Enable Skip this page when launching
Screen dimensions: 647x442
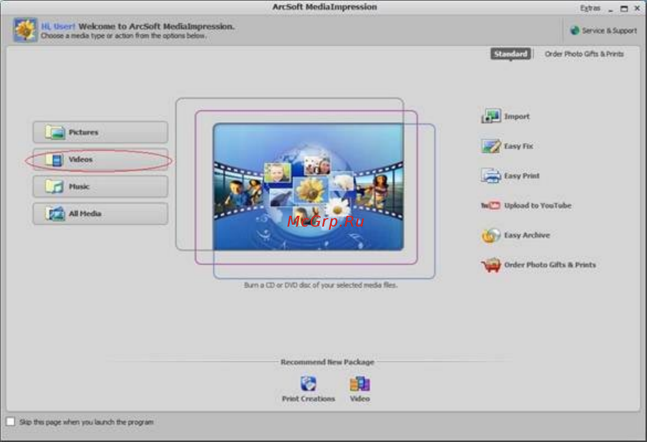click(11, 422)
